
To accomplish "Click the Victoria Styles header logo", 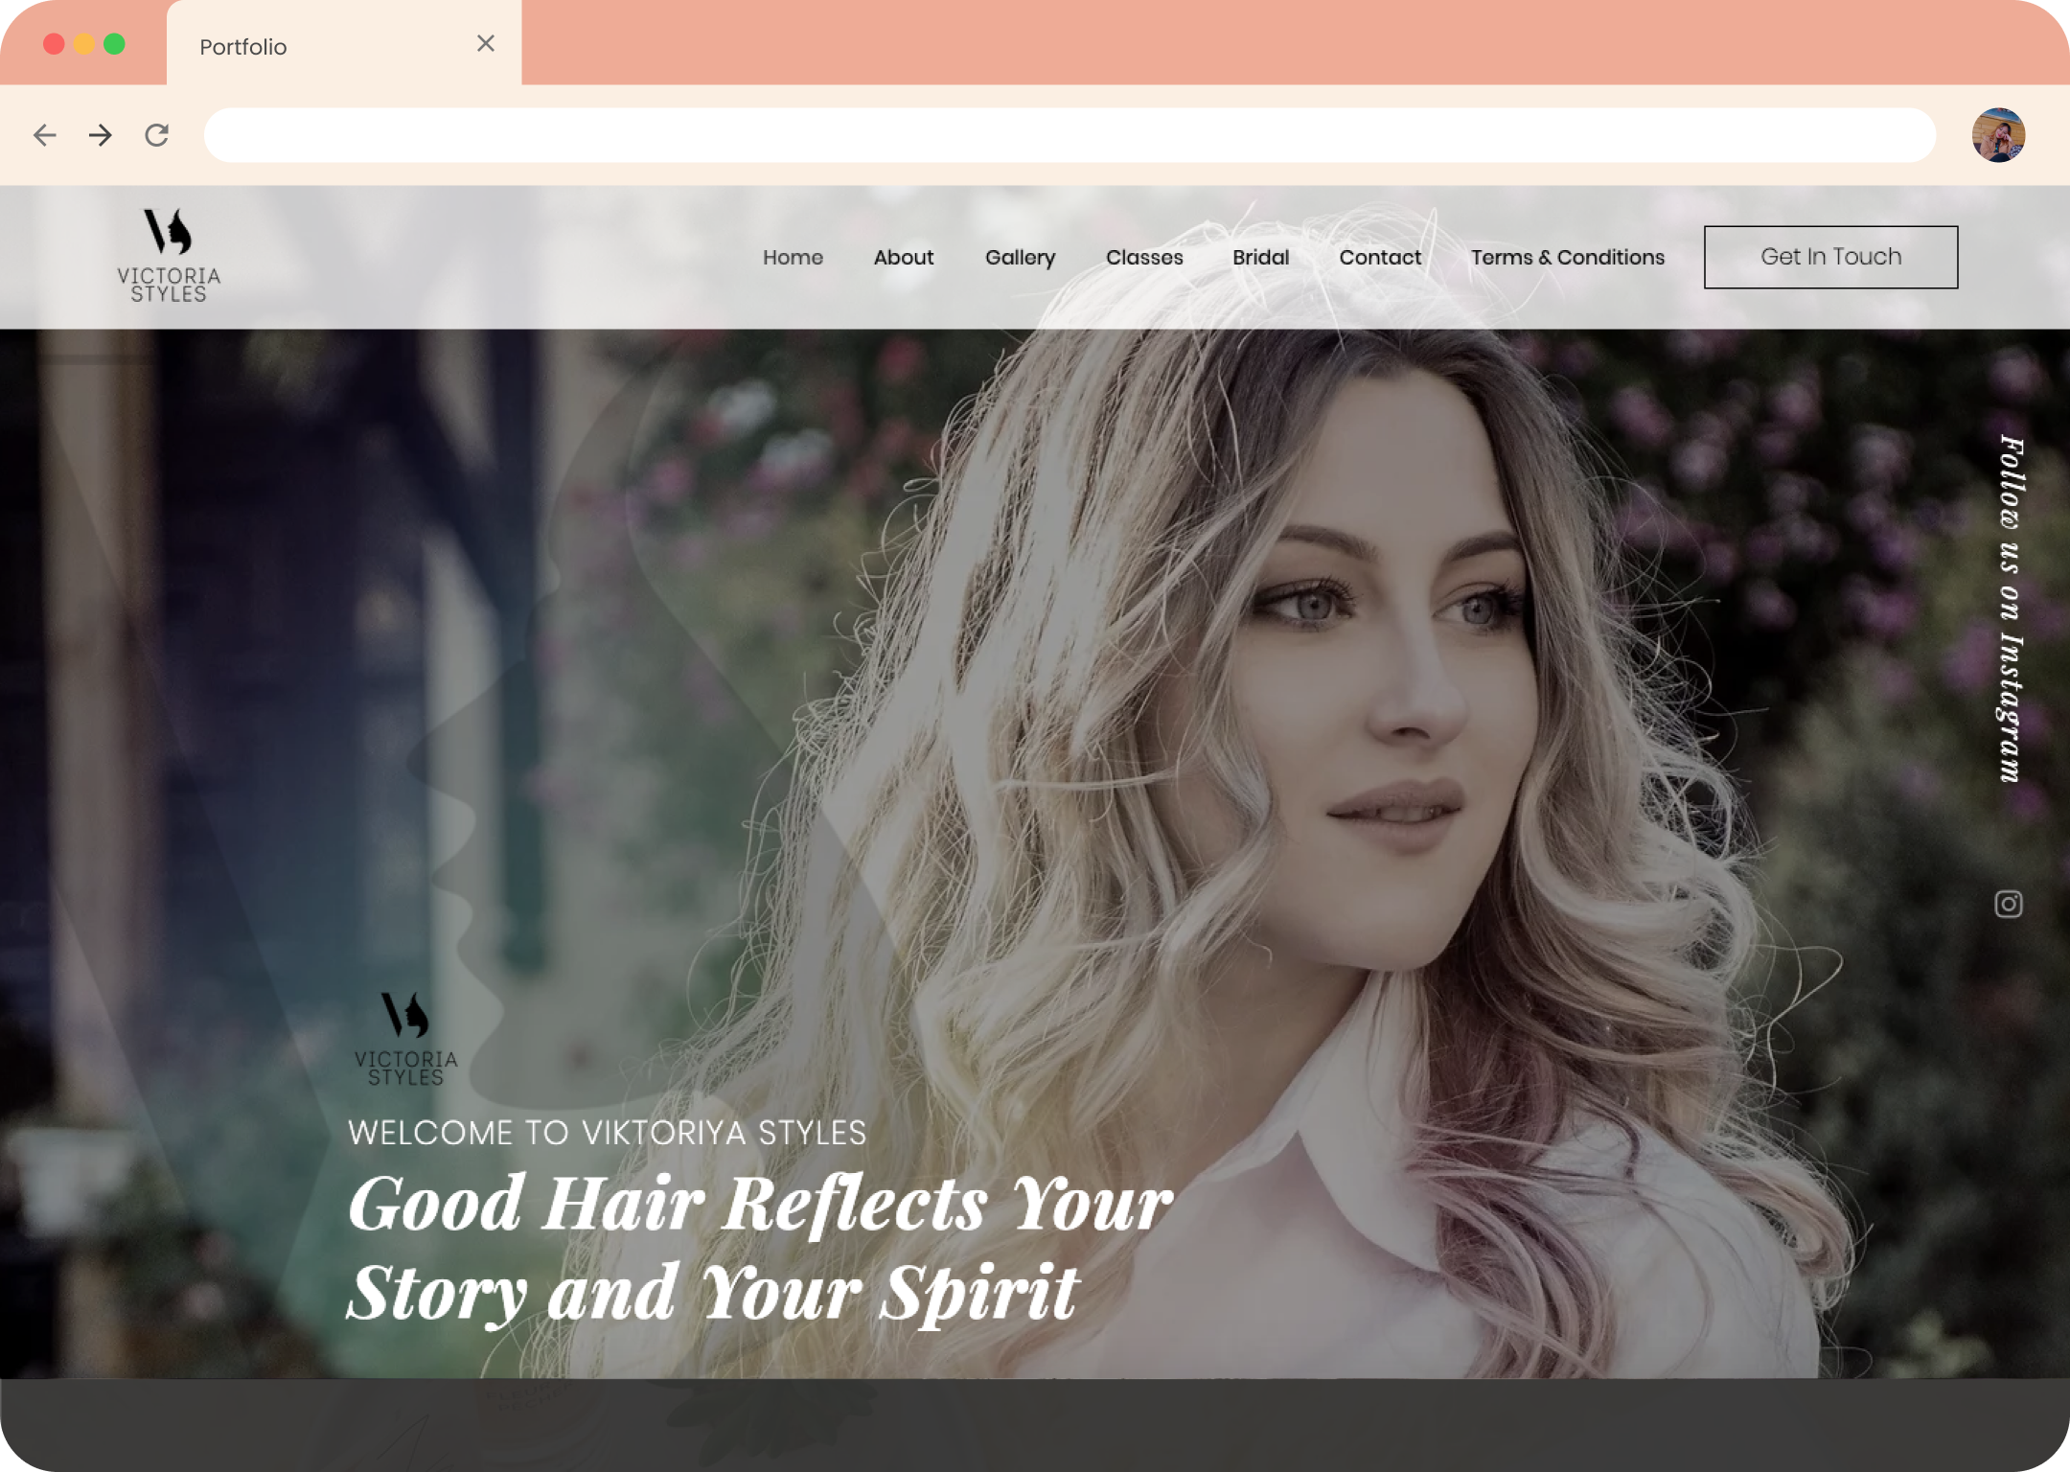I will 169,256.
